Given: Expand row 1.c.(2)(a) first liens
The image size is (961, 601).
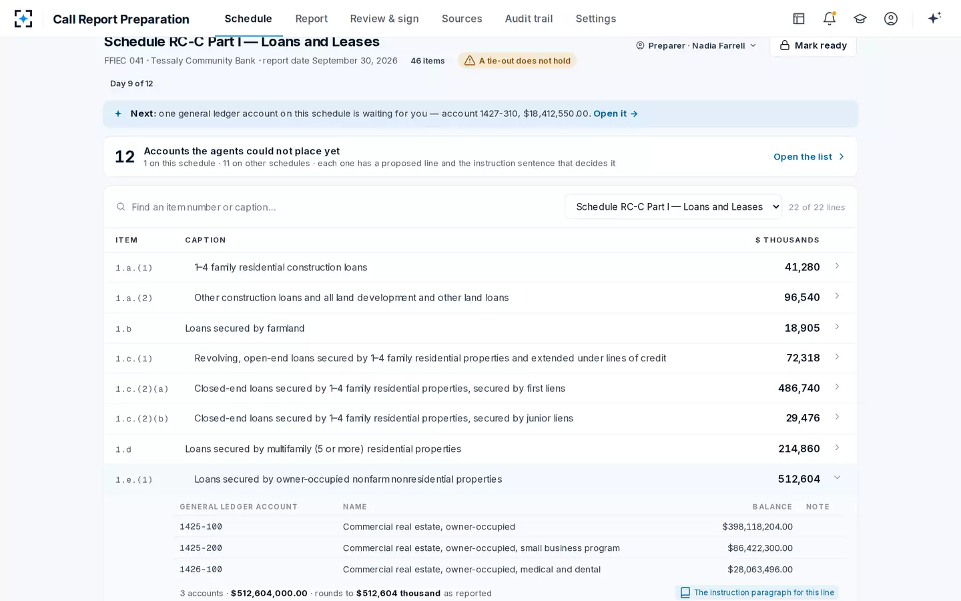Looking at the screenshot, I should click(x=480, y=388).
